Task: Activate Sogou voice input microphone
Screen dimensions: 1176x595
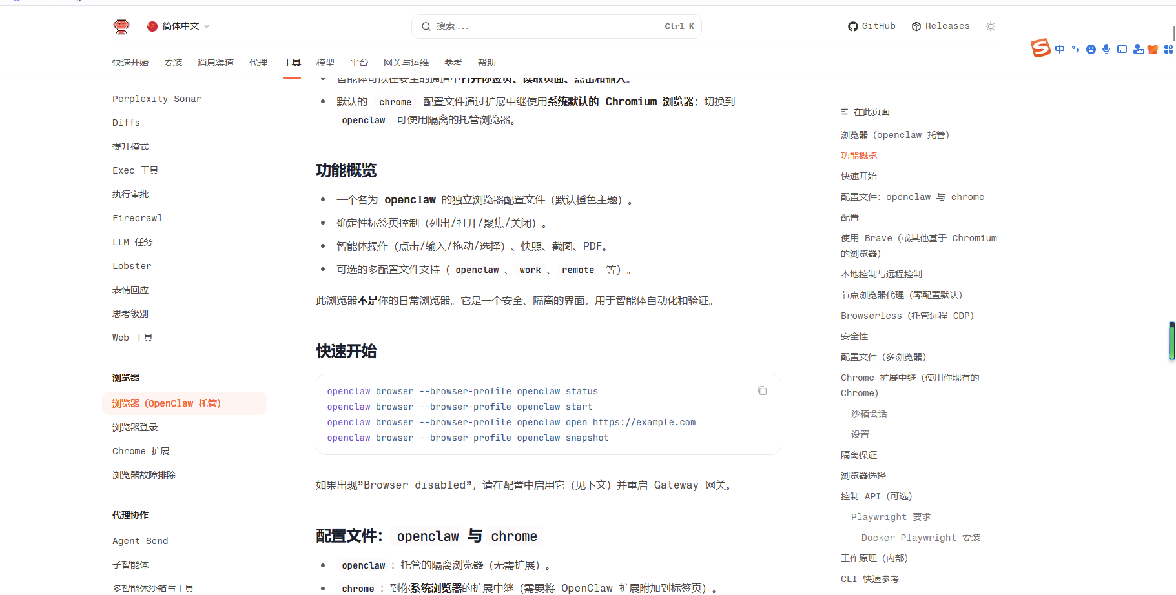Action: [x=1106, y=49]
